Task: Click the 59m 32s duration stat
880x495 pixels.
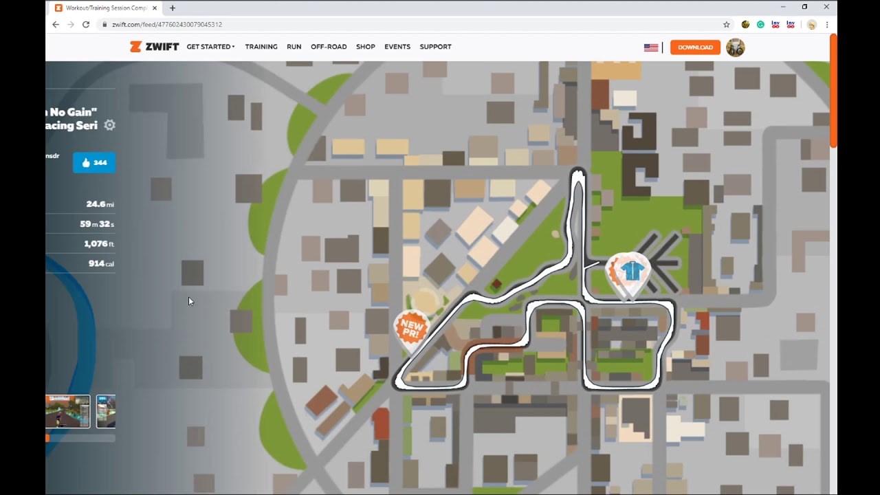Action: (x=97, y=224)
